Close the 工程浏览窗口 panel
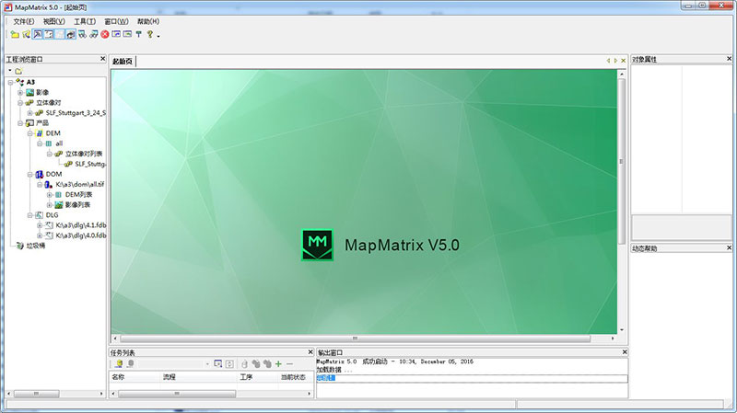737x413 pixels. (102, 59)
